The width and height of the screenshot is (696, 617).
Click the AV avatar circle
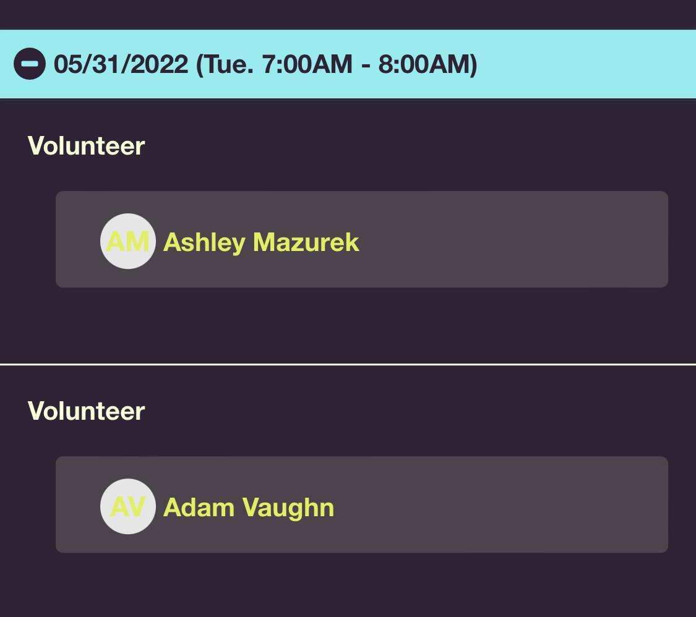(128, 506)
